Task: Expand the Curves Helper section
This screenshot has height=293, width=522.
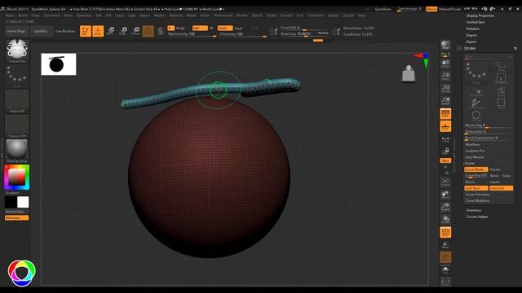Action: pos(477,216)
